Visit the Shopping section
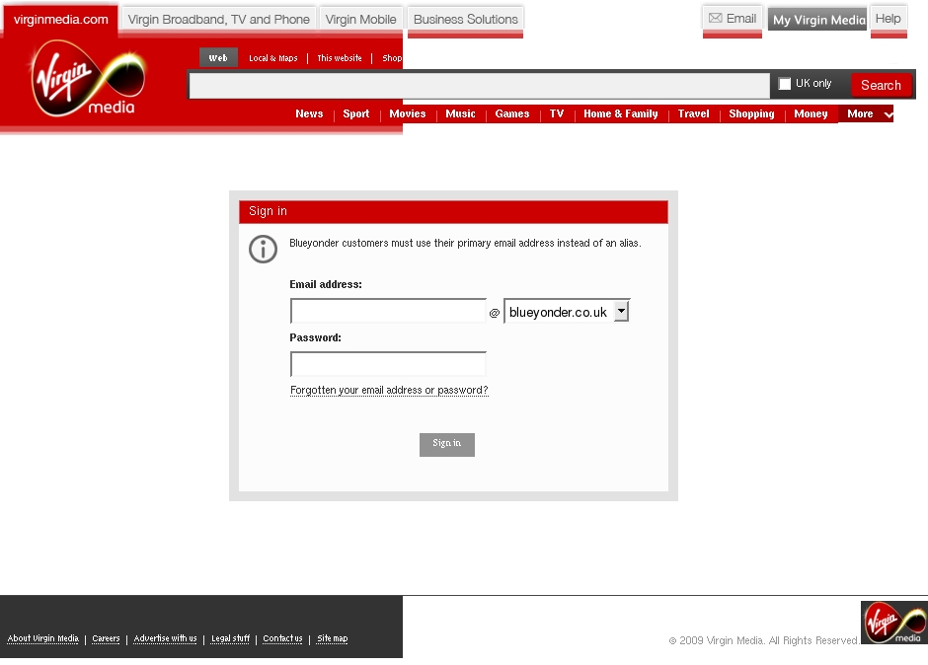Viewport: 928px width, 665px height. pyautogui.click(x=751, y=113)
